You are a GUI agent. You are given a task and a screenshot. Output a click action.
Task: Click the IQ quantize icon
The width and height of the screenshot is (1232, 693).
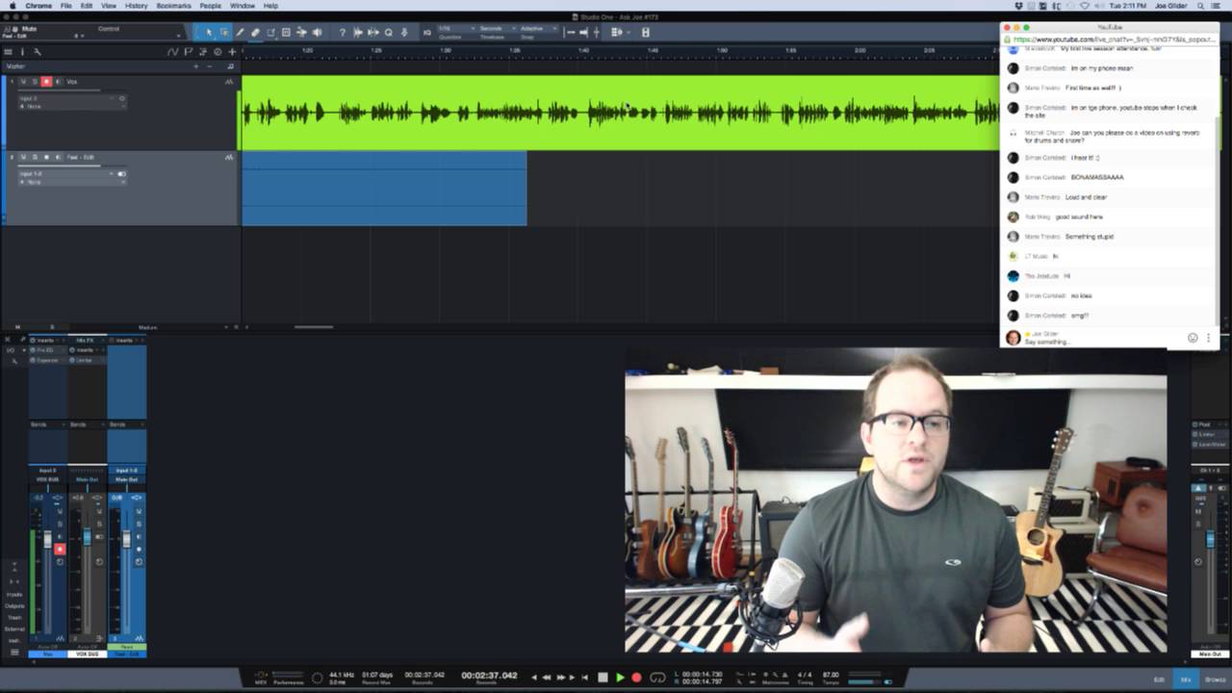point(427,32)
